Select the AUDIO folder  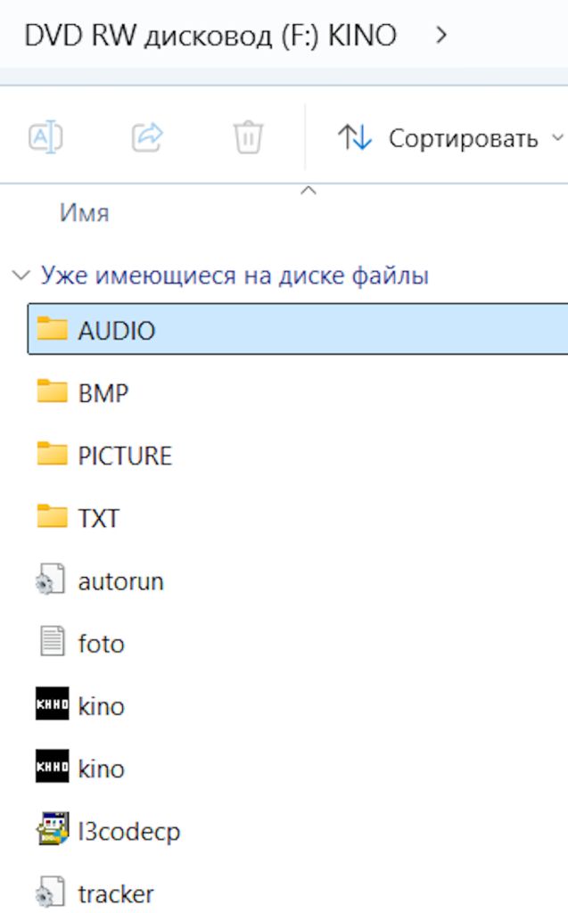click(298, 329)
